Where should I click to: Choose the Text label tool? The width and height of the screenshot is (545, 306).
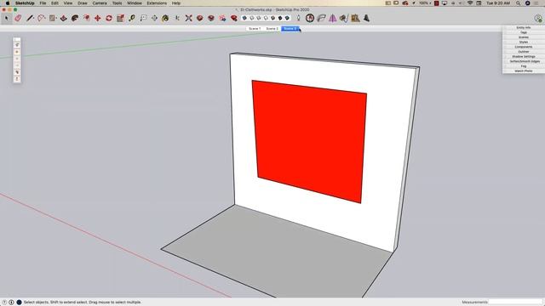143,18
